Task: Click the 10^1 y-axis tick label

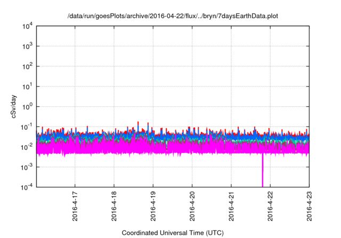Action: (x=28, y=87)
